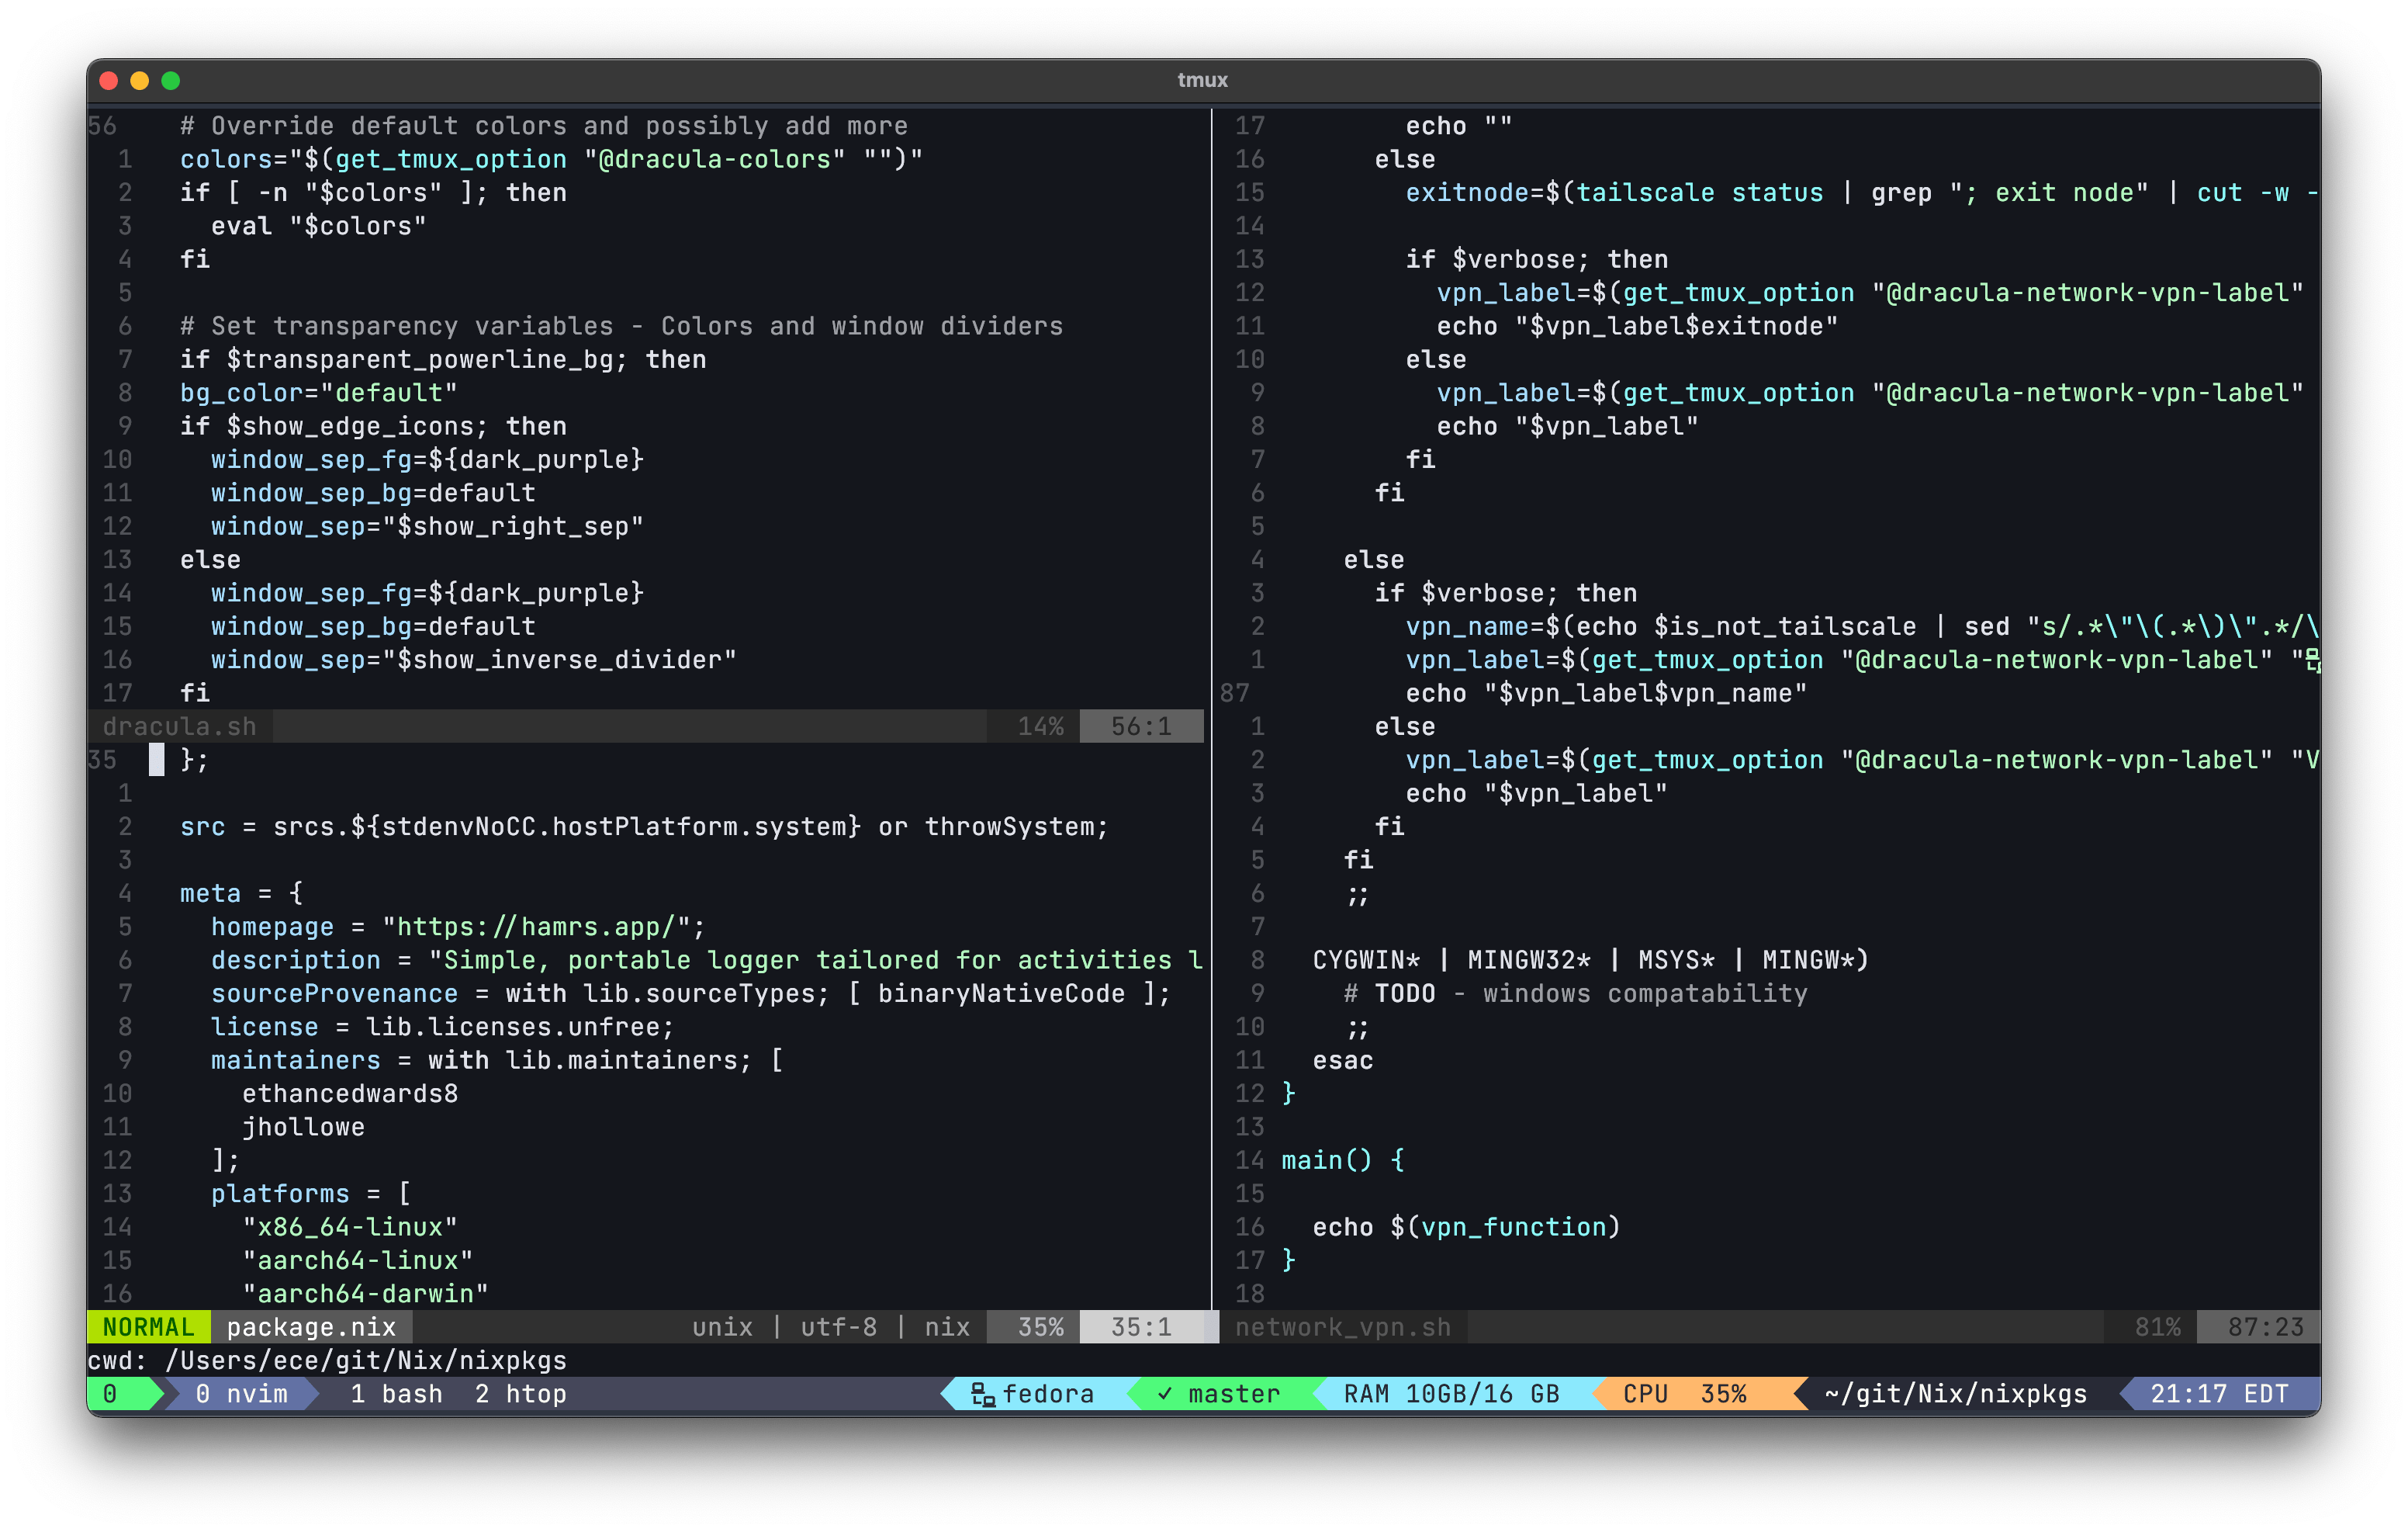Viewport: 2408px width, 1532px height.
Task: Click the line 'bg_color="default"'
Action: coord(318,393)
